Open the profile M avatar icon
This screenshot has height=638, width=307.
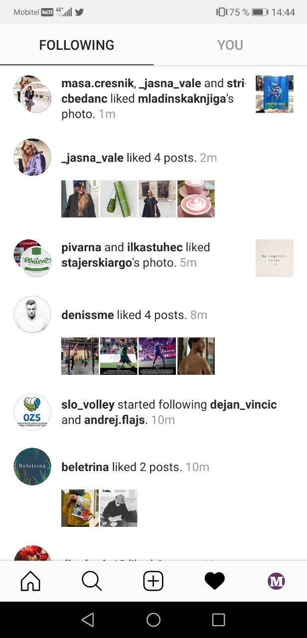click(x=276, y=581)
